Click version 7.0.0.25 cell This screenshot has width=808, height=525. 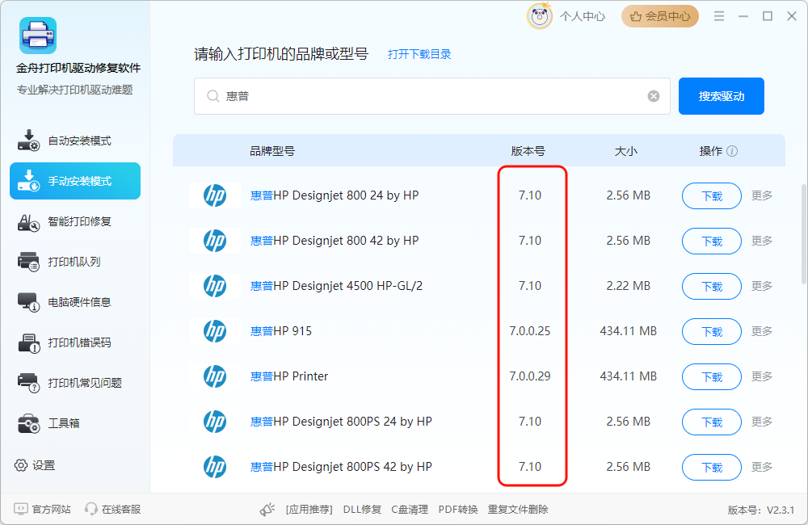[530, 331]
